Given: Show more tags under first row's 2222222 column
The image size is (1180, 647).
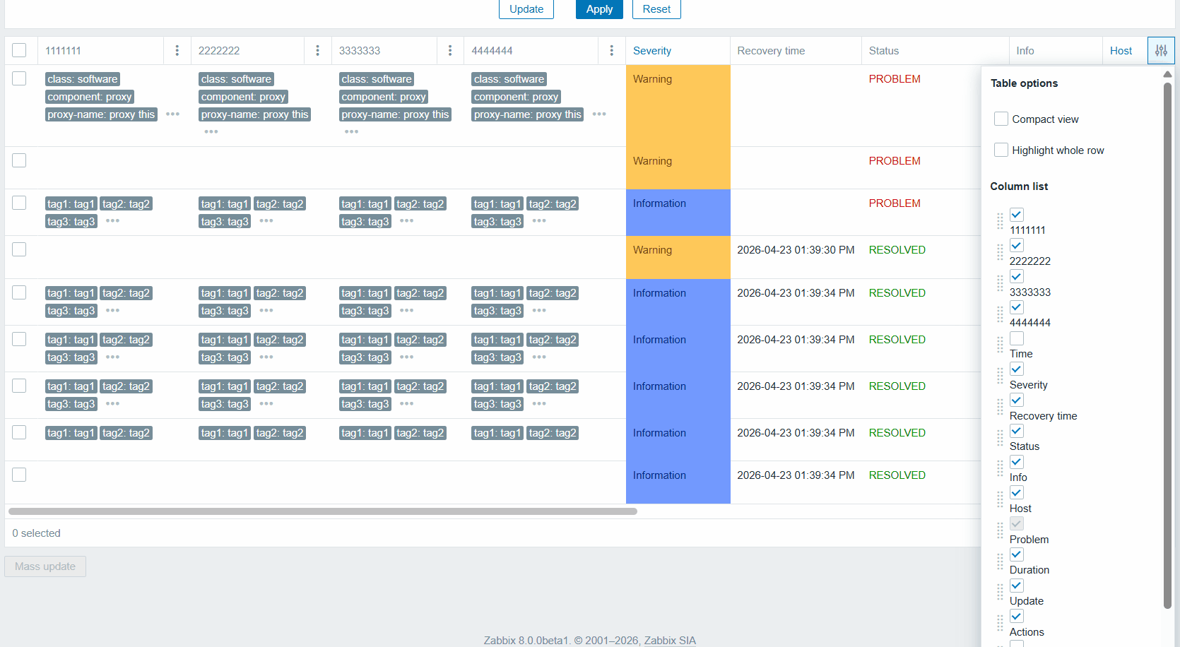Looking at the screenshot, I should click(x=211, y=132).
